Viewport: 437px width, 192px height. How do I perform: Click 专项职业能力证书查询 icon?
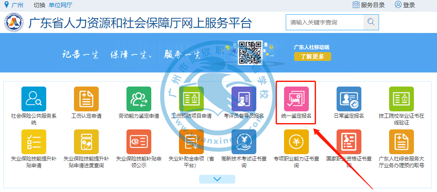coord(296,142)
